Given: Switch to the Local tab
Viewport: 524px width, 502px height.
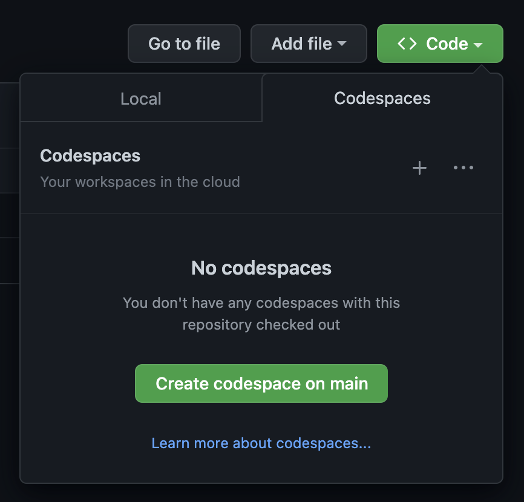Looking at the screenshot, I should [x=140, y=98].
